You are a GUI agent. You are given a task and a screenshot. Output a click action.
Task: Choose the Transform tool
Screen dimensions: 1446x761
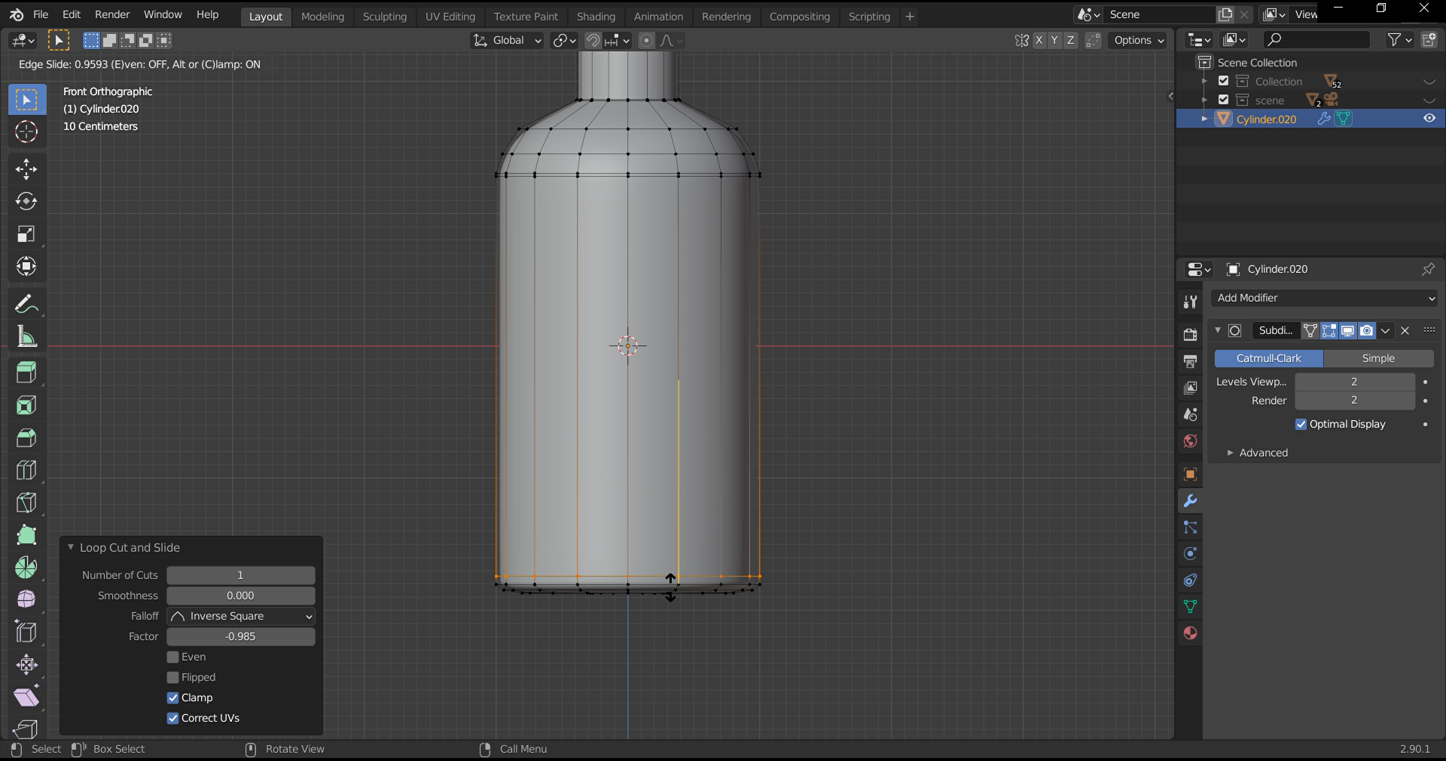pyautogui.click(x=26, y=266)
